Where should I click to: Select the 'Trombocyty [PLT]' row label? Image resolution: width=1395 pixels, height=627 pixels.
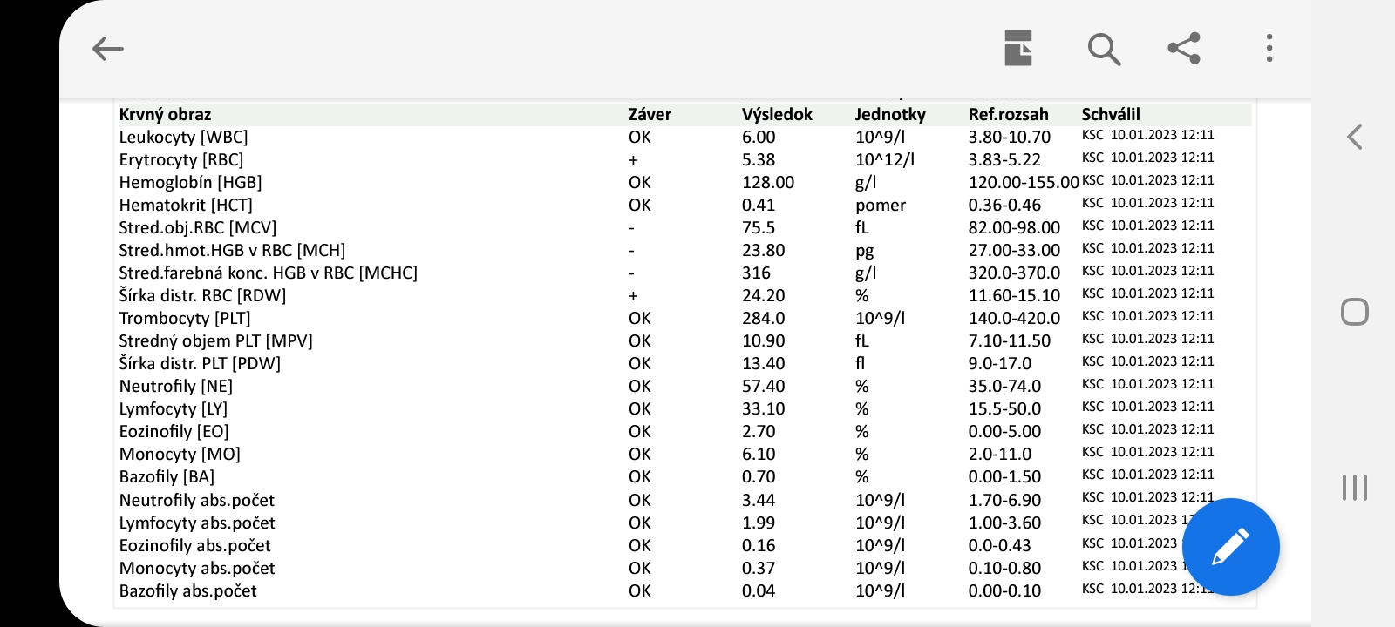185,318
